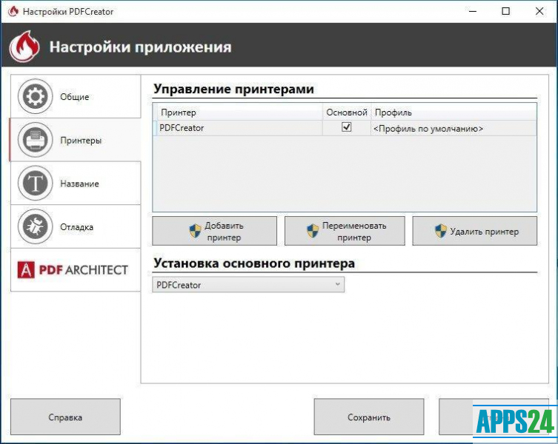This screenshot has width=558, height=444.
Task: Click the PDF Architect logo banner
Action: coord(73,270)
